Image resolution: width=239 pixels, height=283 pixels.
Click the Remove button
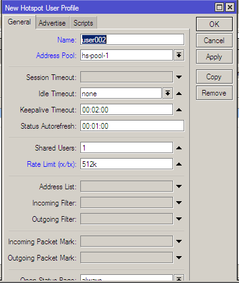pyautogui.click(x=214, y=93)
